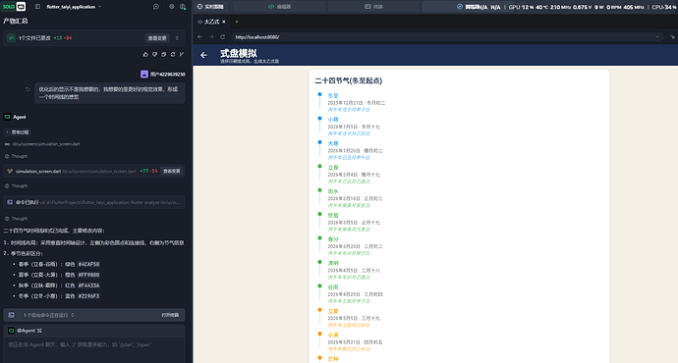This screenshot has height=363, width=678.
Task: Open the 命令已执行 flutter analyze command row
Action: click(x=93, y=202)
